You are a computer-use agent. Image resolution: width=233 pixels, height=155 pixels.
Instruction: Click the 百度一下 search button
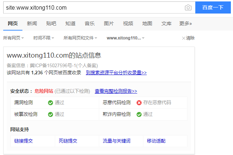tap(213, 7)
